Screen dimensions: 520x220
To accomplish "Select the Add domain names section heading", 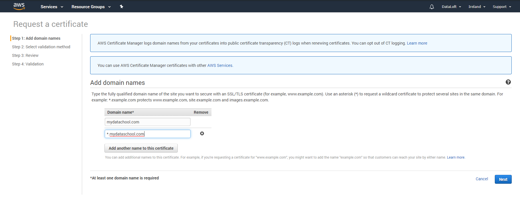I will pyautogui.click(x=118, y=83).
